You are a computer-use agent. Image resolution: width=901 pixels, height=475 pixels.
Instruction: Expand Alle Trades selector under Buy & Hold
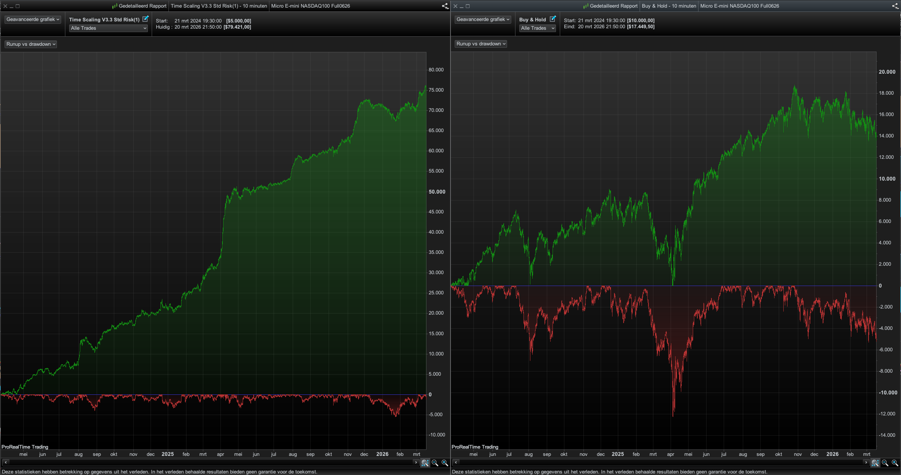(537, 28)
